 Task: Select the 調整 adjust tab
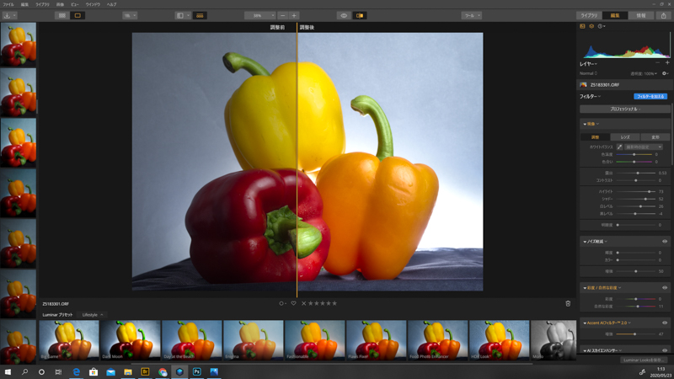pos(595,137)
